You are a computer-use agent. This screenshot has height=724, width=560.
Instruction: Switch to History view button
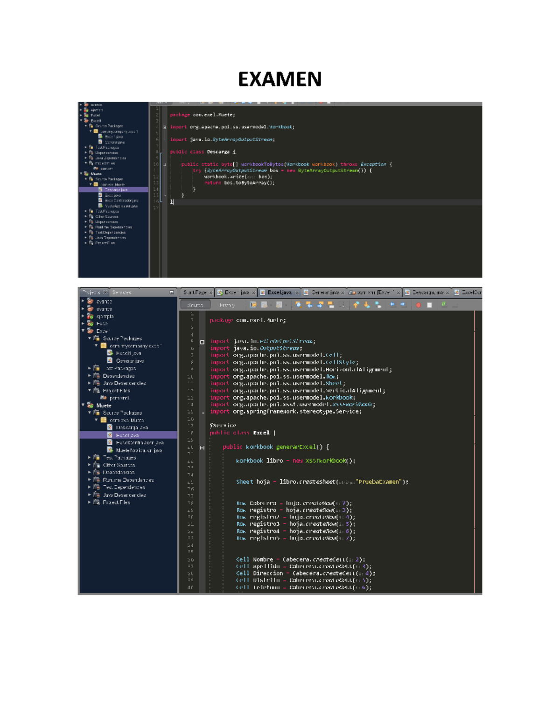(227, 305)
